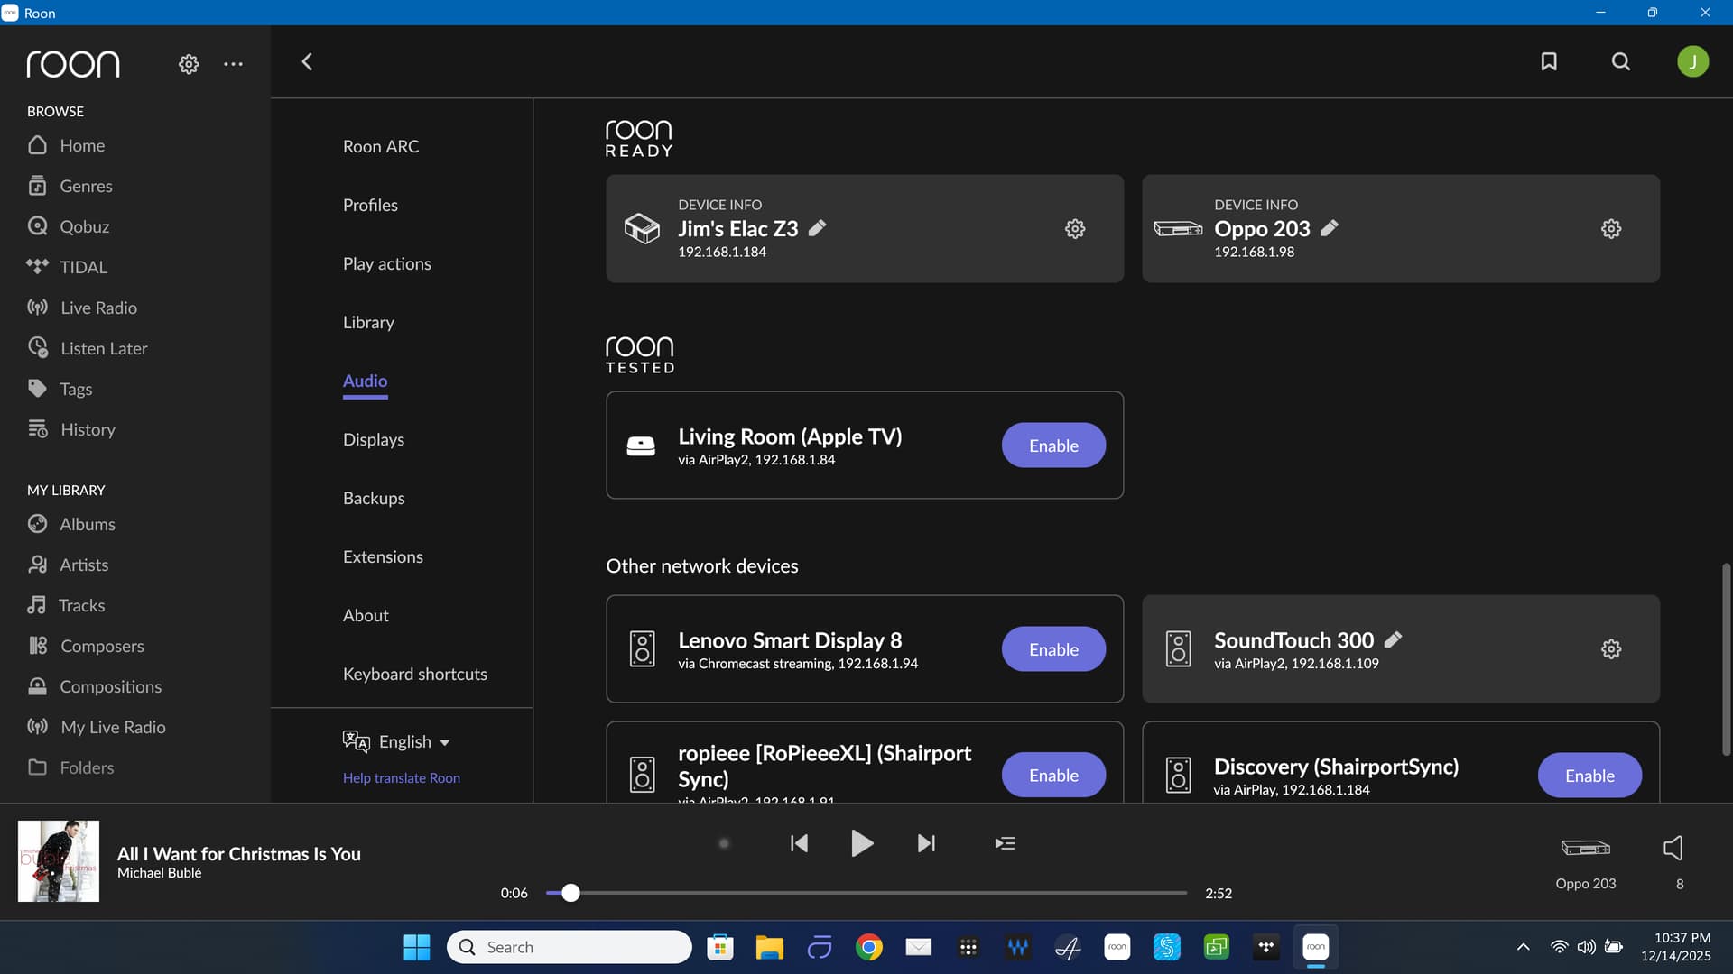Open the bookmark icon in top bar
Viewport: 1733px width, 974px height.
click(x=1549, y=61)
